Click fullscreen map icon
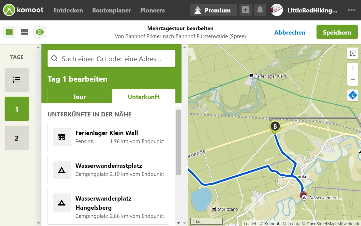 click(x=353, y=53)
